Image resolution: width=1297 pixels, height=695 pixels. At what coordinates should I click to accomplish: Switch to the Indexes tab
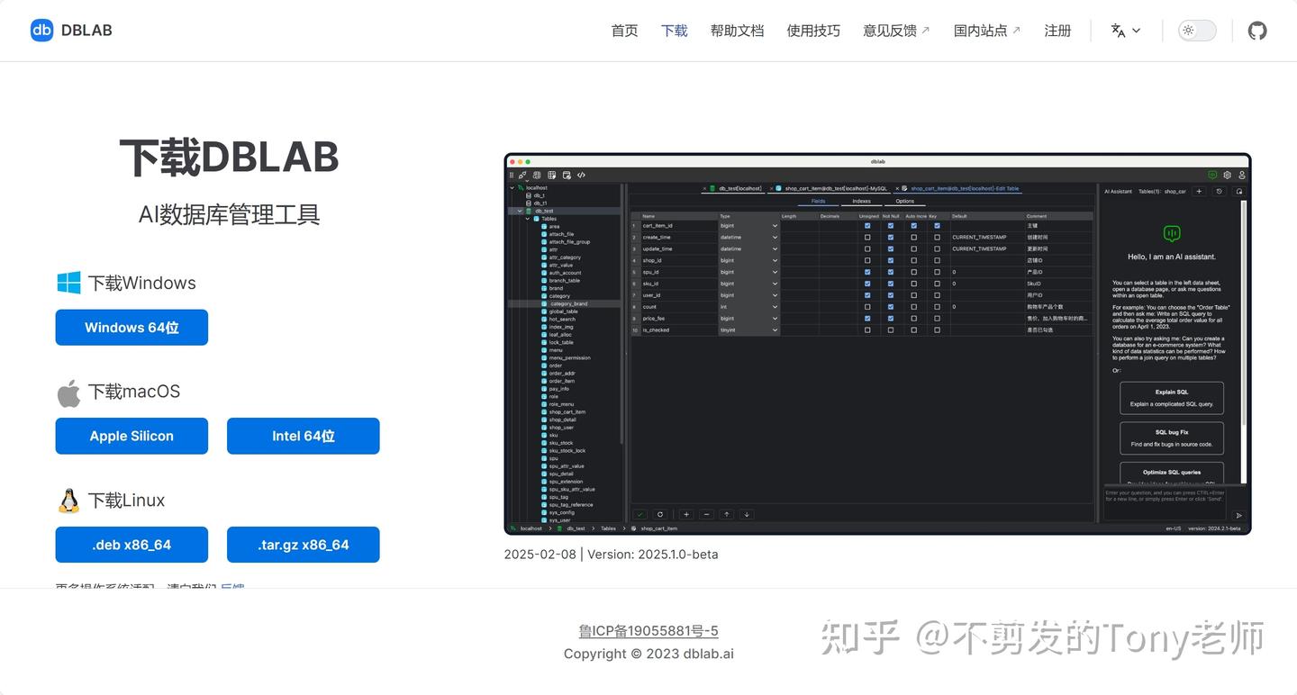click(861, 201)
